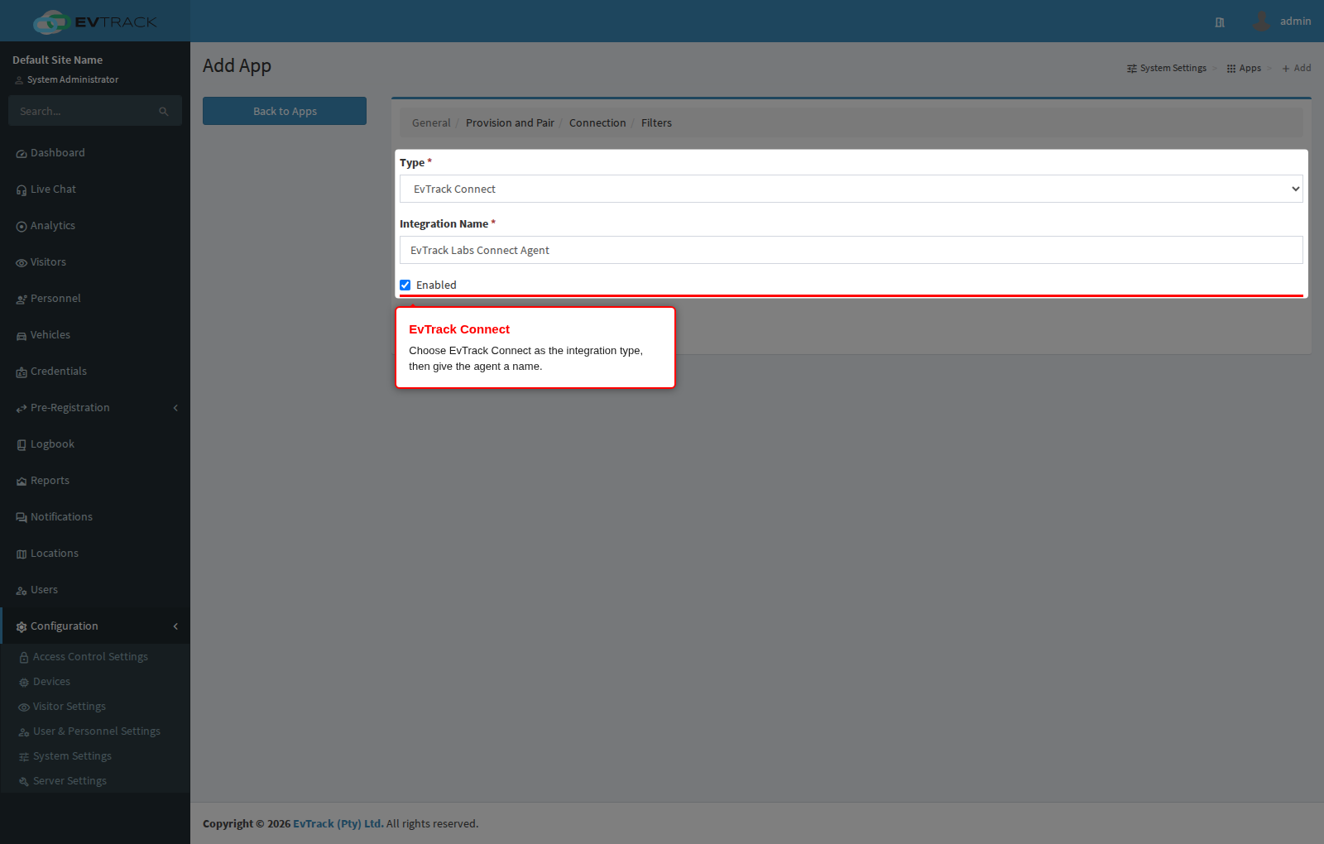Click the Vehicles car icon
Viewport: 1324px width, 844px height.
[22, 336]
